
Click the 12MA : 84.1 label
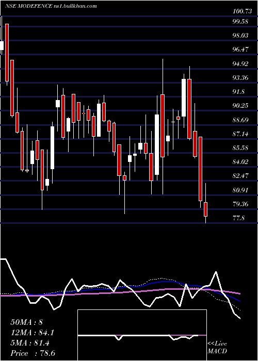(33, 333)
